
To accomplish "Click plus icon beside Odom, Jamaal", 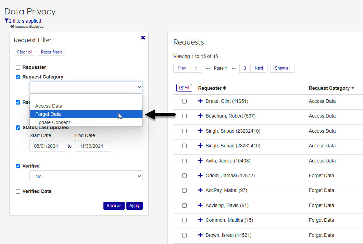I will click(x=200, y=175).
